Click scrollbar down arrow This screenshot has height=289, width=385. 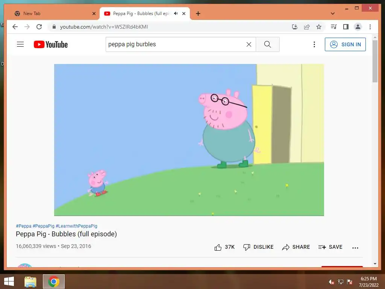click(x=375, y=264)
